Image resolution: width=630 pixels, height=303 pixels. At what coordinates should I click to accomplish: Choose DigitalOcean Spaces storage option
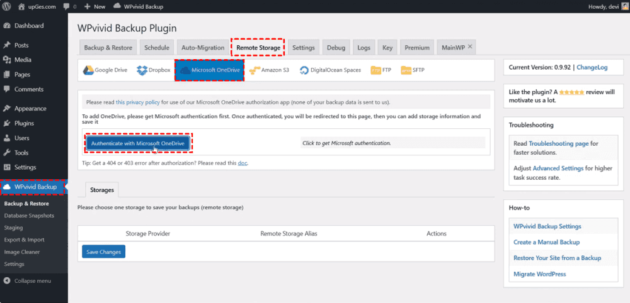[x=330, y=70]
